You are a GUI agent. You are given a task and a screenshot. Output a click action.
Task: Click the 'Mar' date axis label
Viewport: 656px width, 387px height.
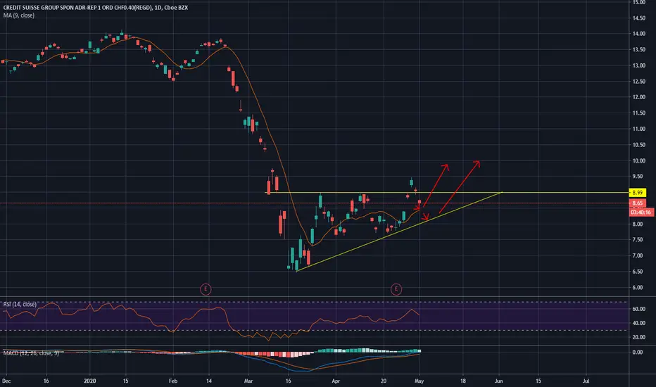[x=248, y=381]
